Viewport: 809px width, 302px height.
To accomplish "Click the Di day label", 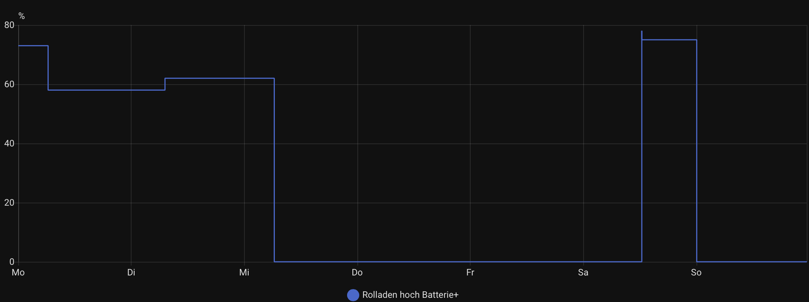I will pyautogui.click(x=131, y=272).
